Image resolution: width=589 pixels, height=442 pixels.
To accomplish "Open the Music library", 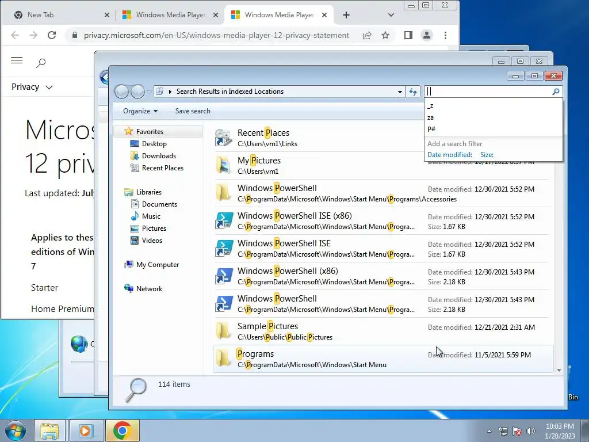I will [151, 216].
